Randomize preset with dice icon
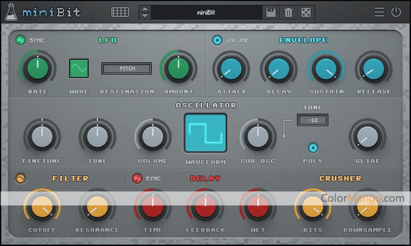Screen dimensions: 411x246 click(306, 12)
